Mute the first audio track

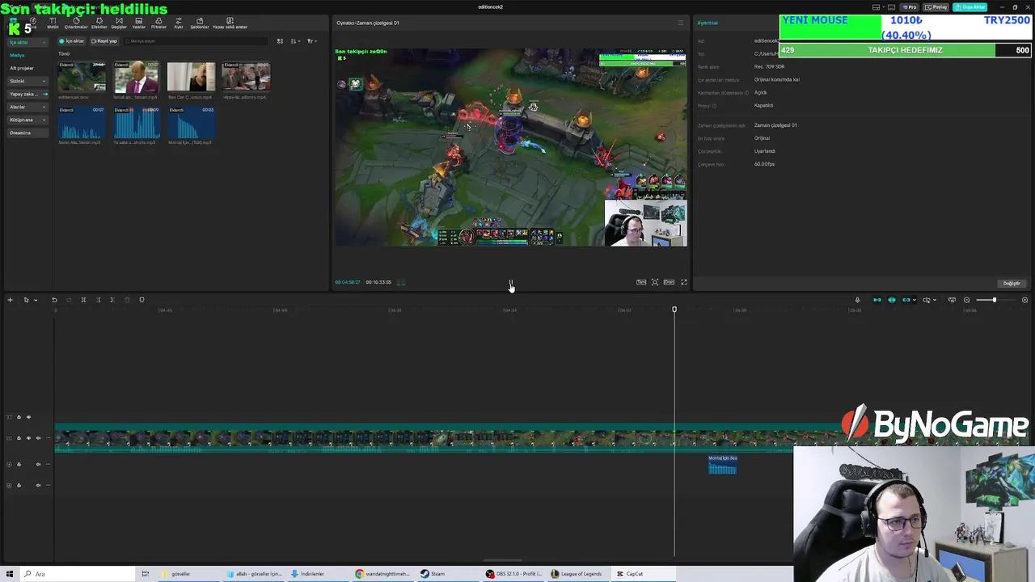click(x=38, y=464)
